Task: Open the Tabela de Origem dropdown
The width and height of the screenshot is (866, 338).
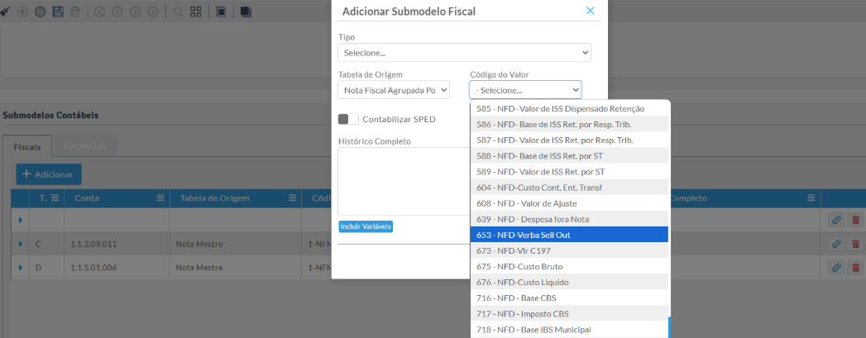Action: (394, 89)
